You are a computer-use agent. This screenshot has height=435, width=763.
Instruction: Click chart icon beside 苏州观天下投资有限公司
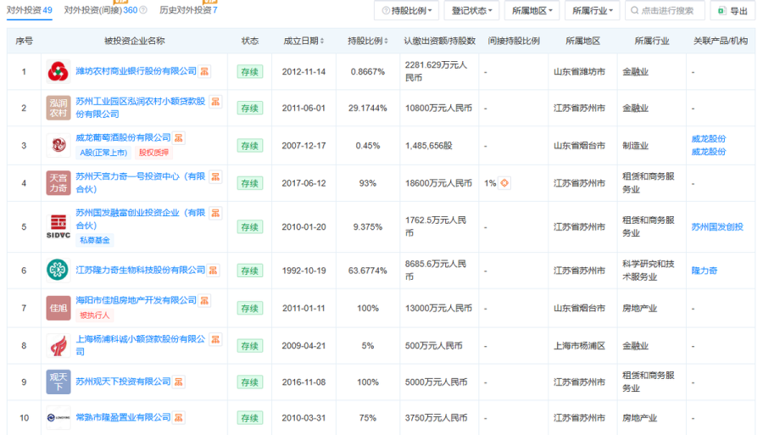click(x=180, y=382)
